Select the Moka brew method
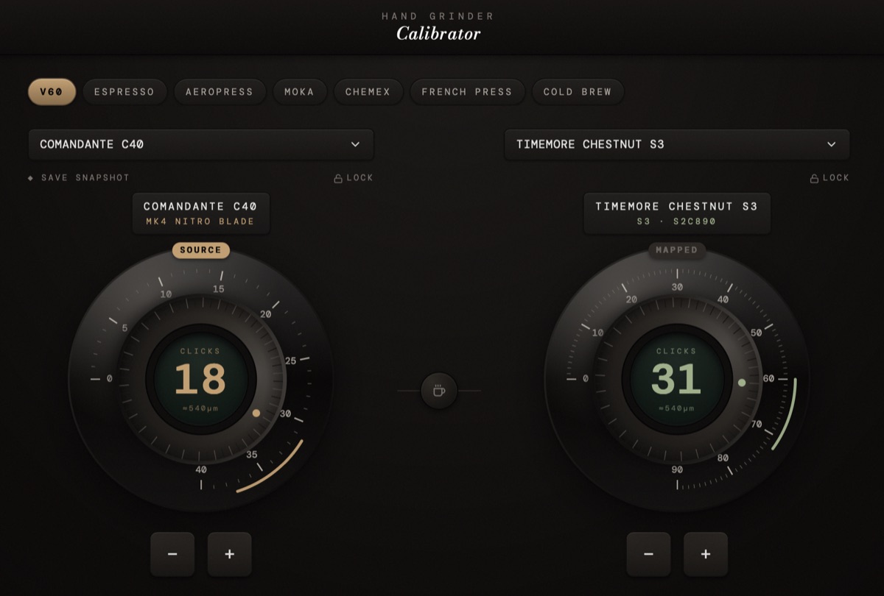 (299, 92)
